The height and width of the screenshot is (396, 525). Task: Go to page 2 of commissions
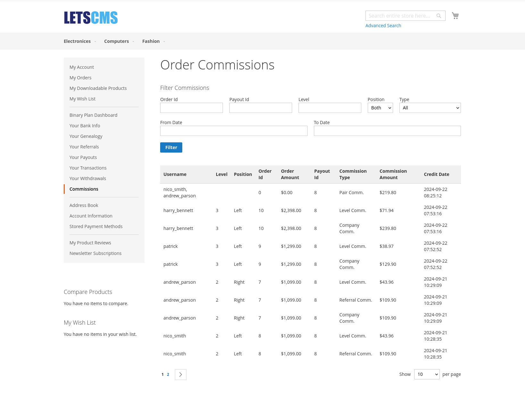[x=168, y=374]
